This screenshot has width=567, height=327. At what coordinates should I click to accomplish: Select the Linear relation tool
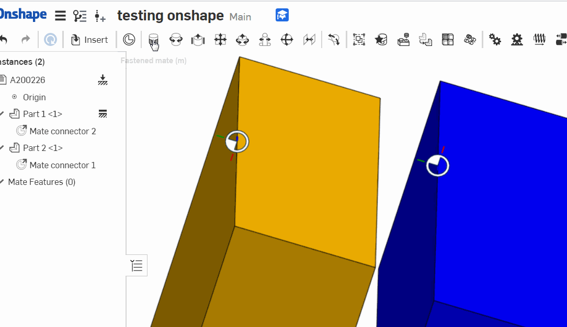coord(561,39)
